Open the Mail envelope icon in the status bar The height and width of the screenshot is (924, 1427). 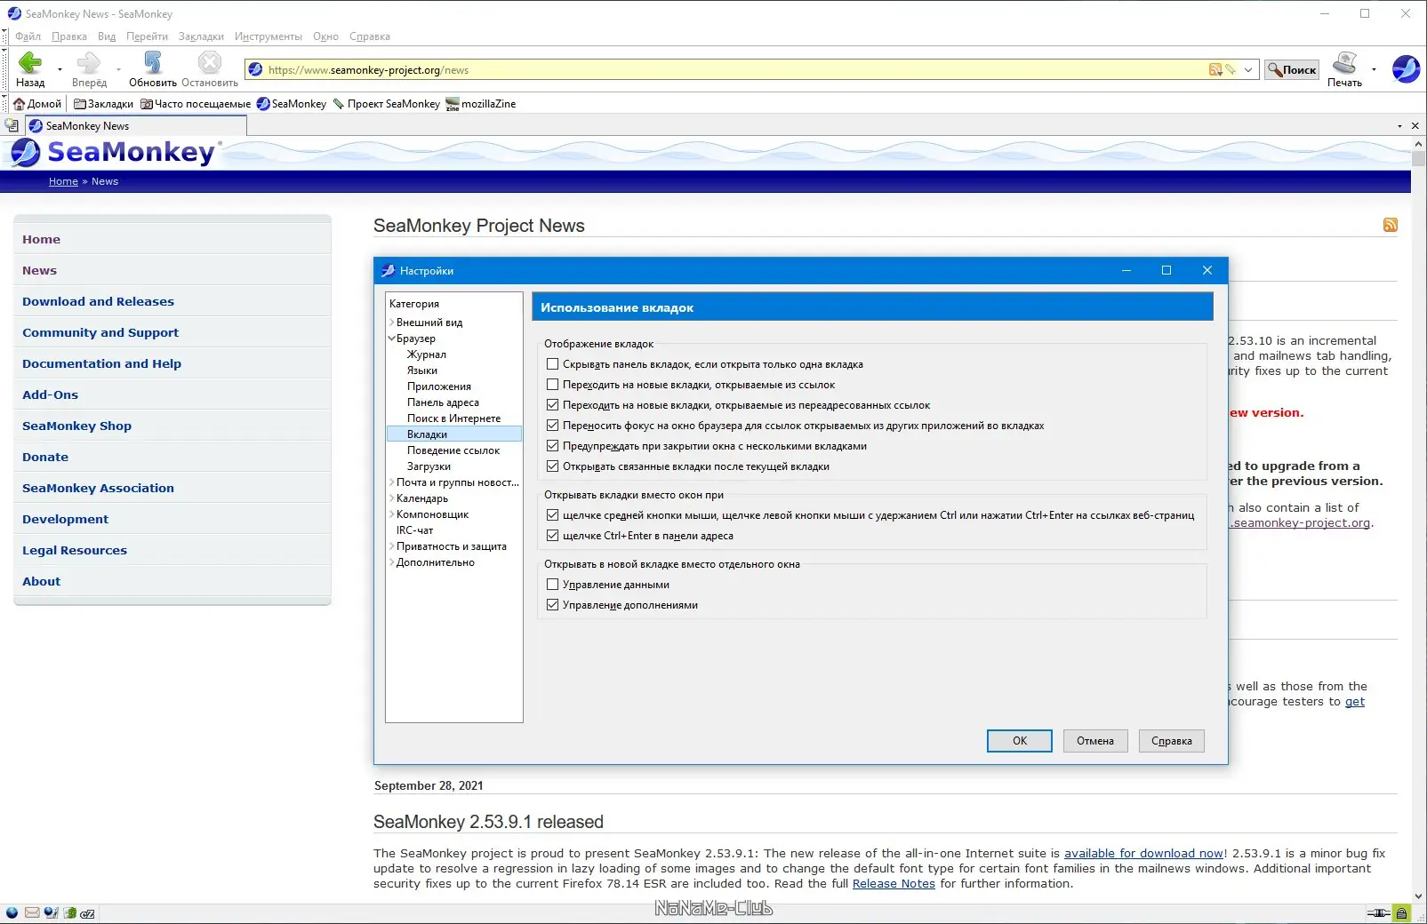pos(32,912)
